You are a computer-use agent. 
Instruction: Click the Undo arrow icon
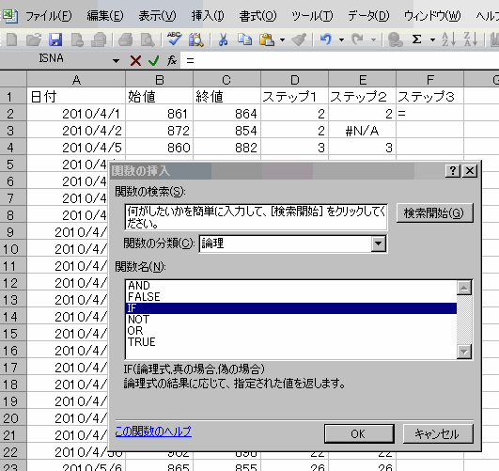click(x=326, y=39)
